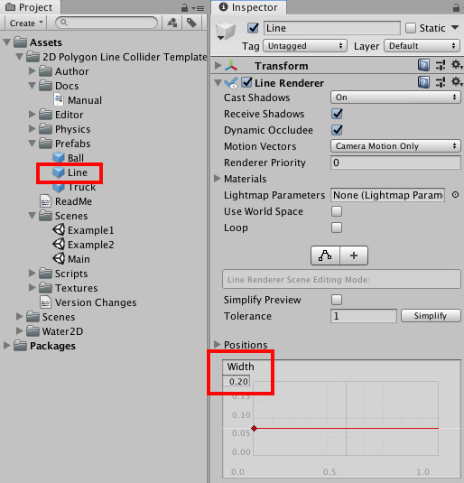Switch to the Project tab
This screenshot has width=464, height=483.
coord(30,7)
